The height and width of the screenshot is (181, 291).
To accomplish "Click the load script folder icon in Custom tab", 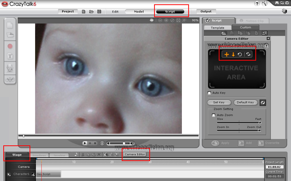I will pyautogui.click(x=224, y=33).
